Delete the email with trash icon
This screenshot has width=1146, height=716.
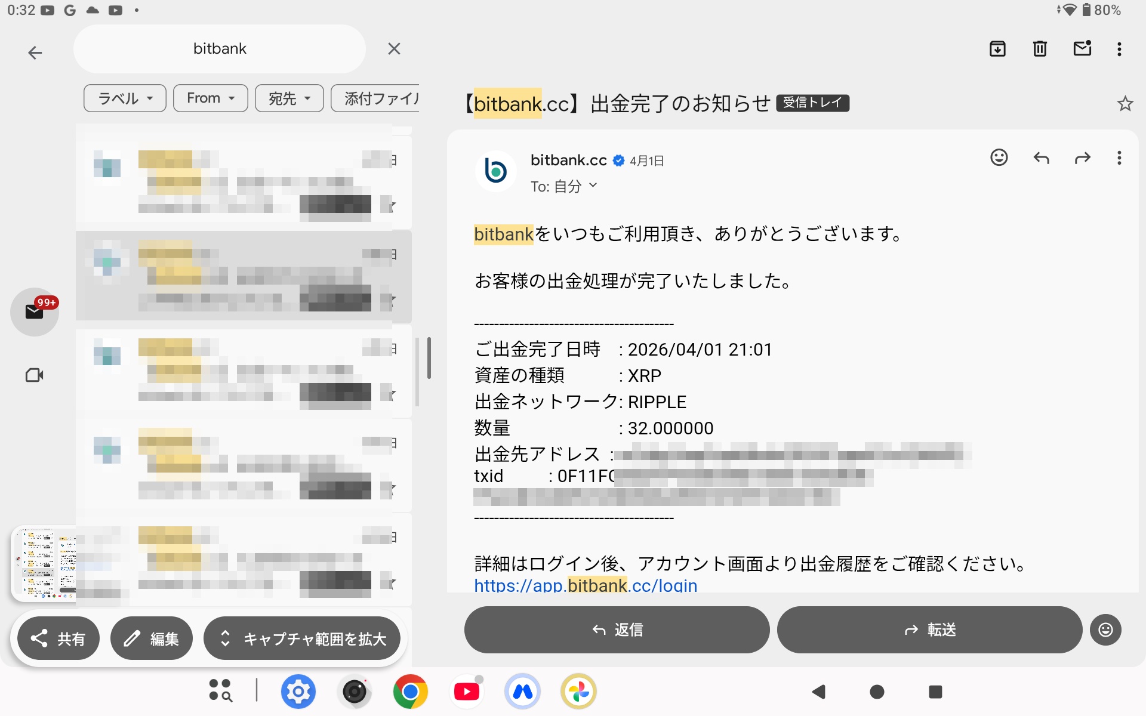(1040, 49)
